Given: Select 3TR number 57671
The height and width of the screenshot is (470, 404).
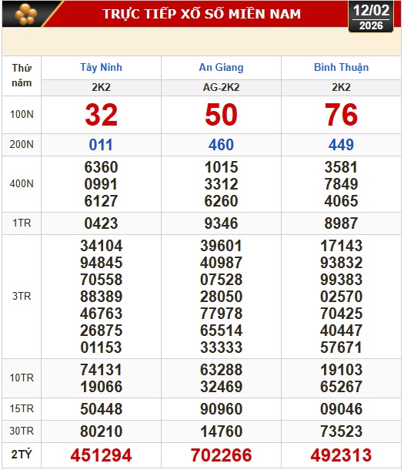Looking at the screenshot, I should click(x=341, y=347).
